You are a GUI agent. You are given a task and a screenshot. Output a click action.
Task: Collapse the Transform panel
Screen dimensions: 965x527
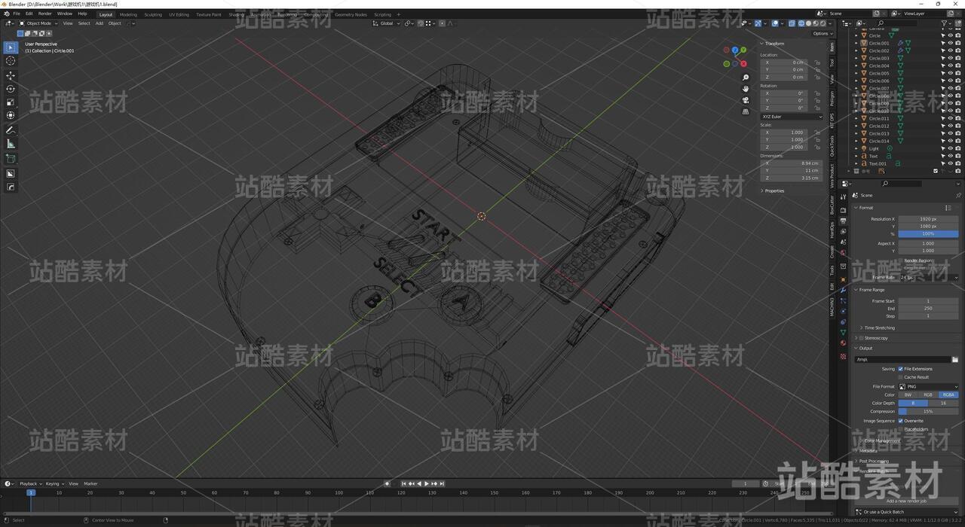[x=773, y=44]
